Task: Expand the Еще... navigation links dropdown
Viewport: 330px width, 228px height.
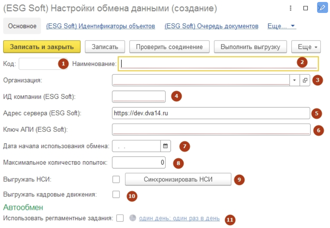Action: click(x=281, y=26)
